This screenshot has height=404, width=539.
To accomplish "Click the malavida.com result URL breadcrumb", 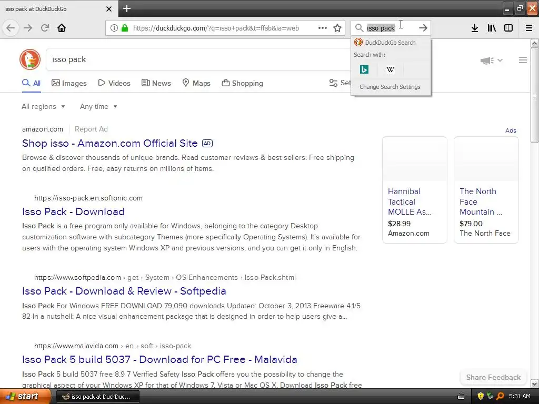I will (x=113, y=346).
